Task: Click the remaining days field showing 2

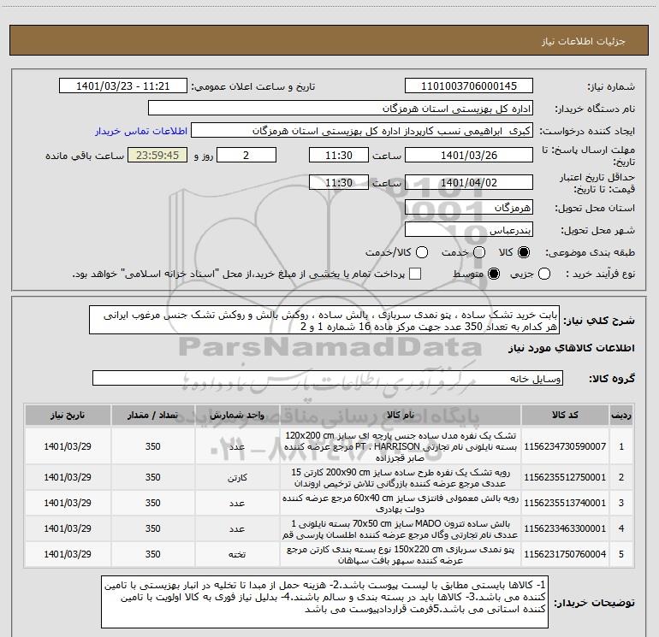Action: click(246, 155)
